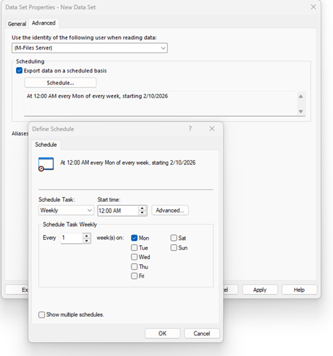Confirm the schedule with the OK button
This screenshot has height=356, width=333.
pos(162,333)
